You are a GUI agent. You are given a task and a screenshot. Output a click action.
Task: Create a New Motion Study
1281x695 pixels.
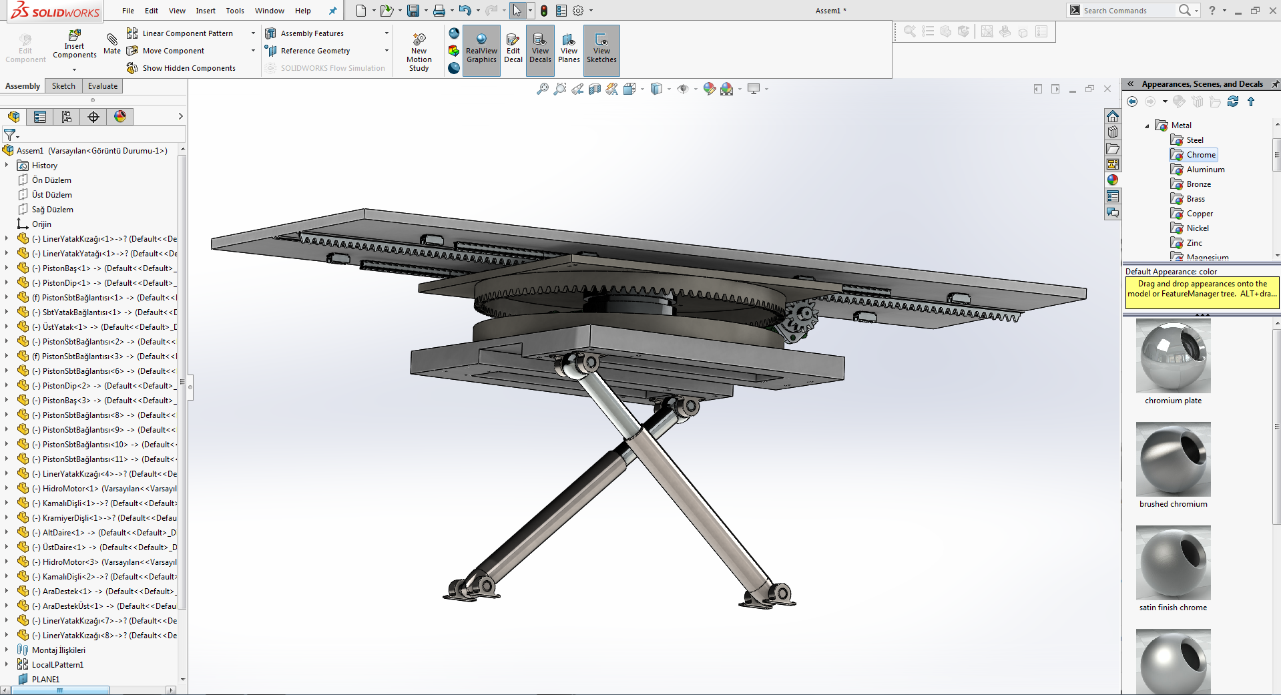[419, 52]
